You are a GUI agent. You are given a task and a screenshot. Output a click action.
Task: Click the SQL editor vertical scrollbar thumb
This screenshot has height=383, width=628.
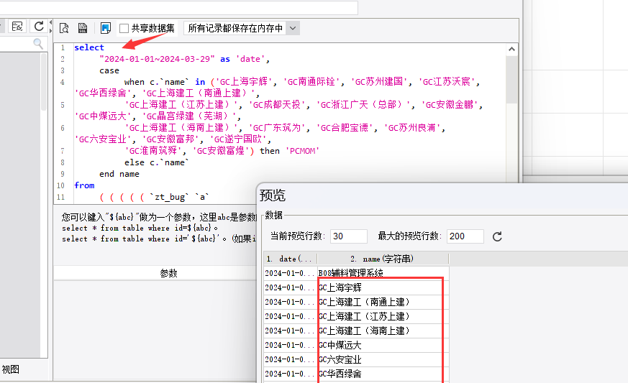511,79
